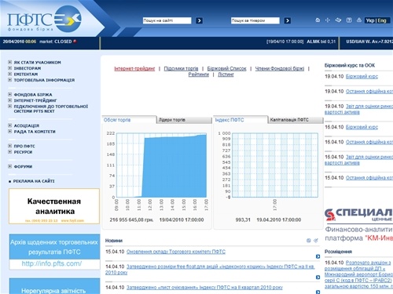
Task: Open Рейтинги link
Action: click(x=199, y=74)
